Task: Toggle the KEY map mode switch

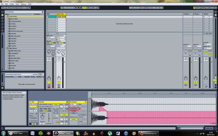Action: 198,8
